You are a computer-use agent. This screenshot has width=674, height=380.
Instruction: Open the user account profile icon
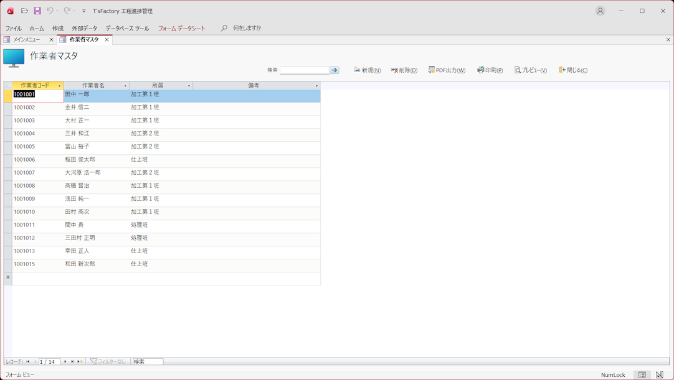coord(600,11)
